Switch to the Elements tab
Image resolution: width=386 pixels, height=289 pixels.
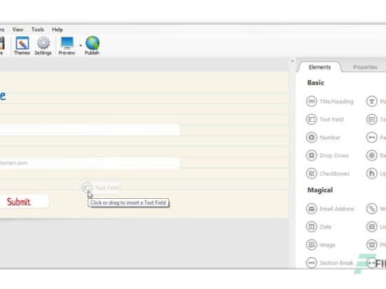click(320, 67)
